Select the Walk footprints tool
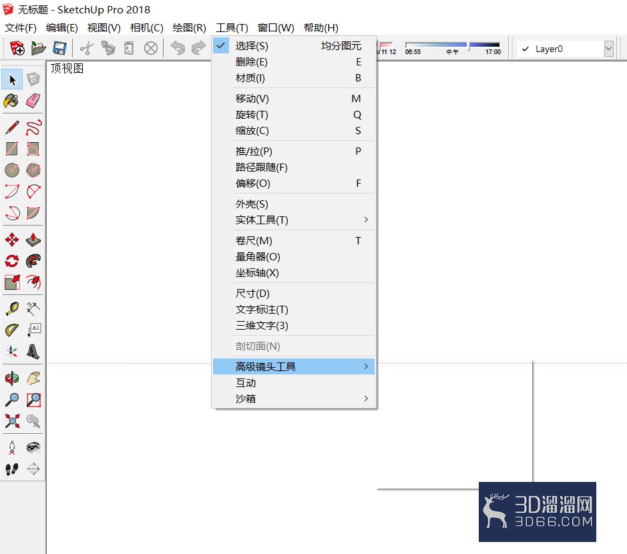 (12, 469)
